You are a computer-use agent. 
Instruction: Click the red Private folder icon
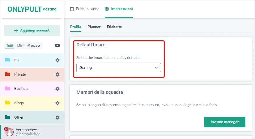[x=8, y=74]
